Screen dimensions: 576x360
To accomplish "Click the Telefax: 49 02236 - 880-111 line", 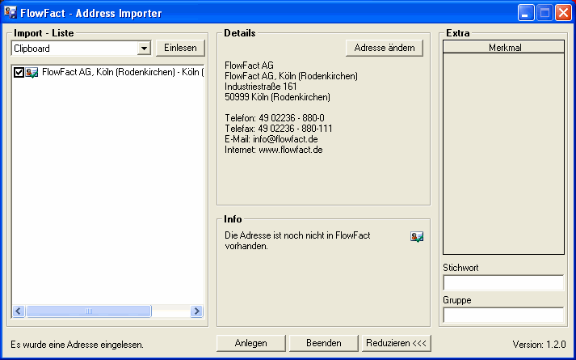I will click(279, 129).
